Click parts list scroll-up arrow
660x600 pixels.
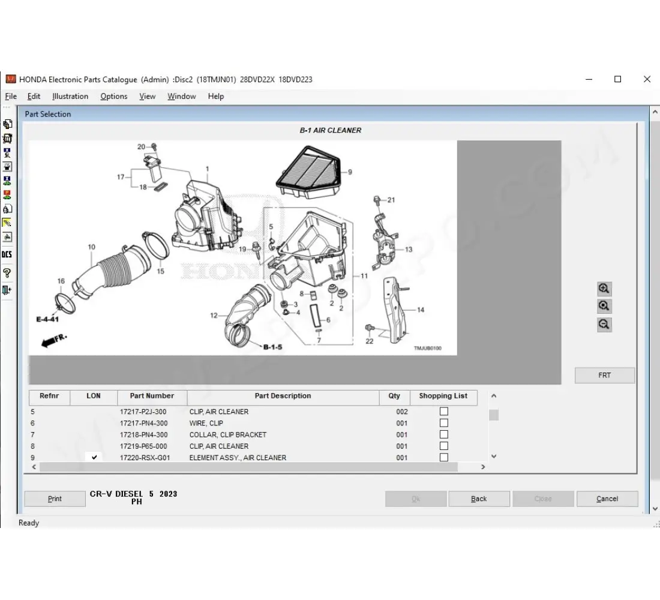(494, 396)
